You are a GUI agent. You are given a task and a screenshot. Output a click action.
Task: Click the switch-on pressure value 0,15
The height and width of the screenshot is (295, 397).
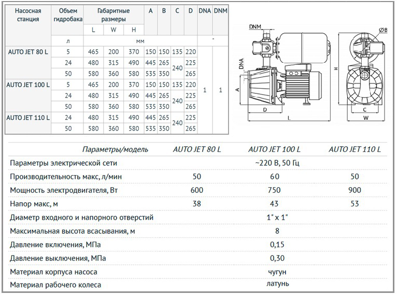coord(277,245)
